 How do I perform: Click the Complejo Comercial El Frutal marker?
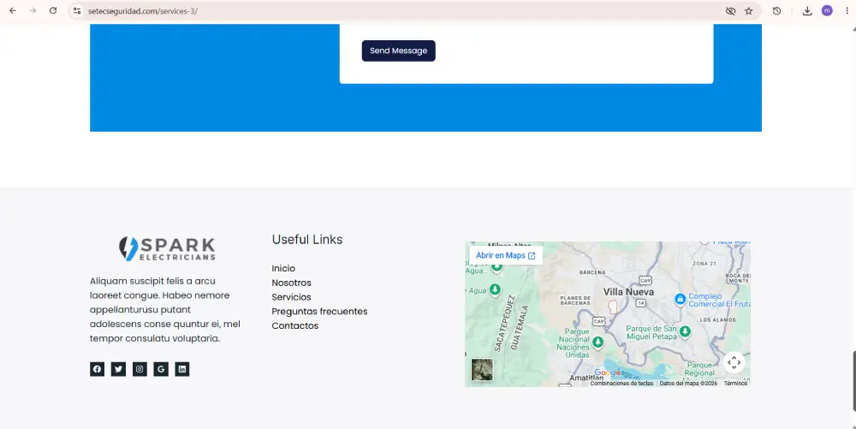[x=680, y=299]
